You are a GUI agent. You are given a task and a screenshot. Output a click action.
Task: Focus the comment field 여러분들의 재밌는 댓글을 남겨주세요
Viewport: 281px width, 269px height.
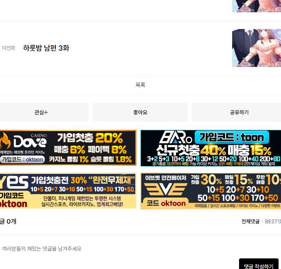coord(42,249)
